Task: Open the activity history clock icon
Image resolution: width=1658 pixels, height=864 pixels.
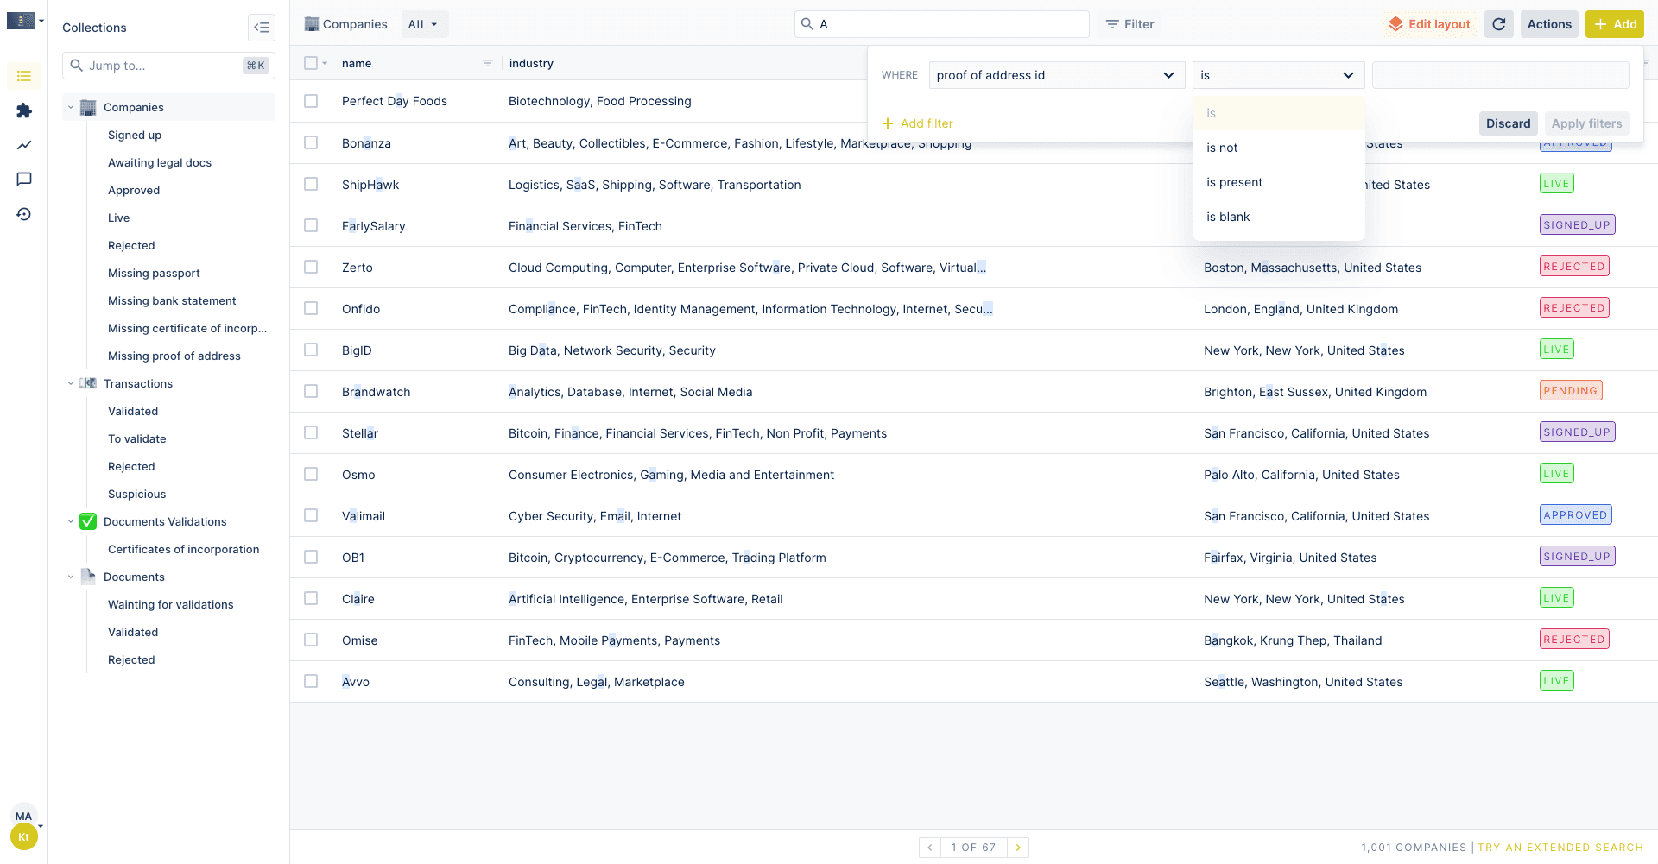Action: click(x=24, y=214)
